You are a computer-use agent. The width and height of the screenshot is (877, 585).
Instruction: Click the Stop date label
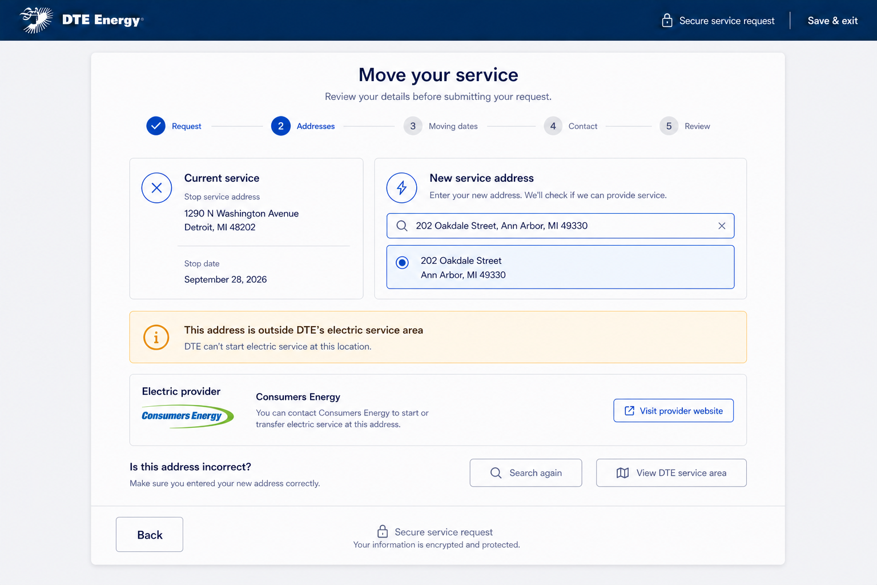click(202, 263)
